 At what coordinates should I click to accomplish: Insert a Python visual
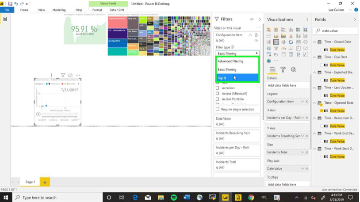tap(276, 55)
